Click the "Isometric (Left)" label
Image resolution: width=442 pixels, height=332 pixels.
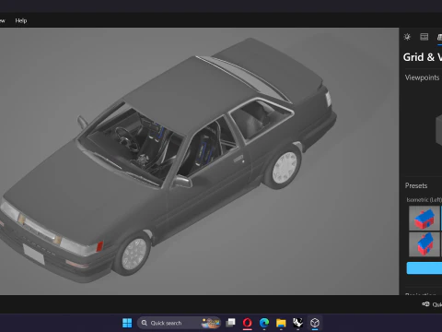tap(425, 200)
